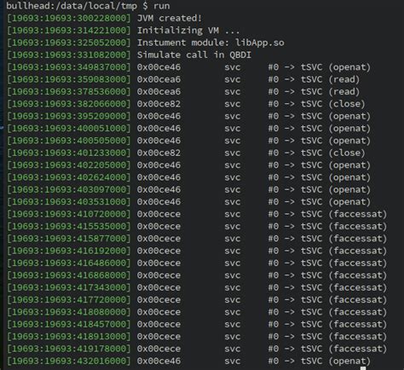Select '(openat)' in the 400505000 row

pos(349,141)
